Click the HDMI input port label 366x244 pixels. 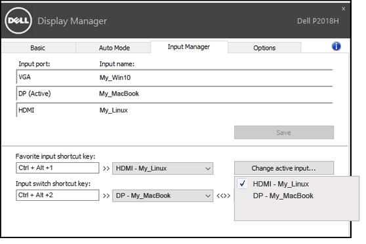(26, 110)
